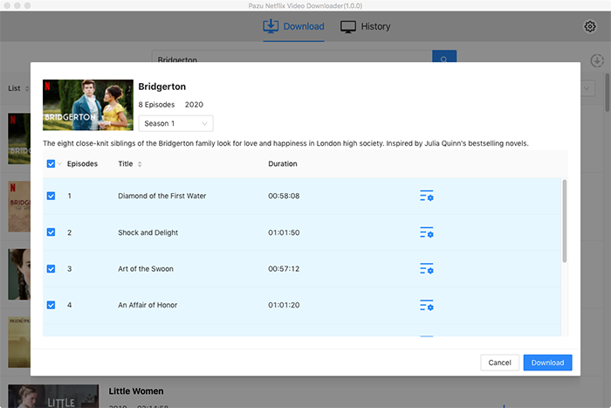Open the download queue circle icon
The height and width of the screenshot is (408, 611).
[597, 61]
